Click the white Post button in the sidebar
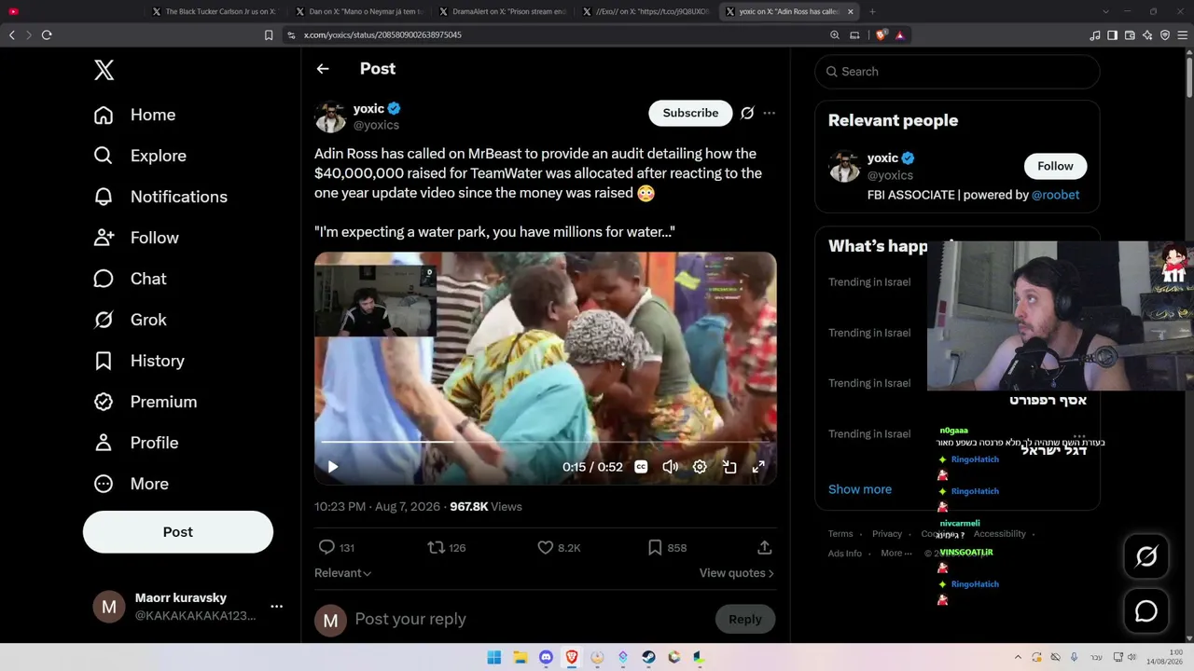 click(x=178, y=532)
